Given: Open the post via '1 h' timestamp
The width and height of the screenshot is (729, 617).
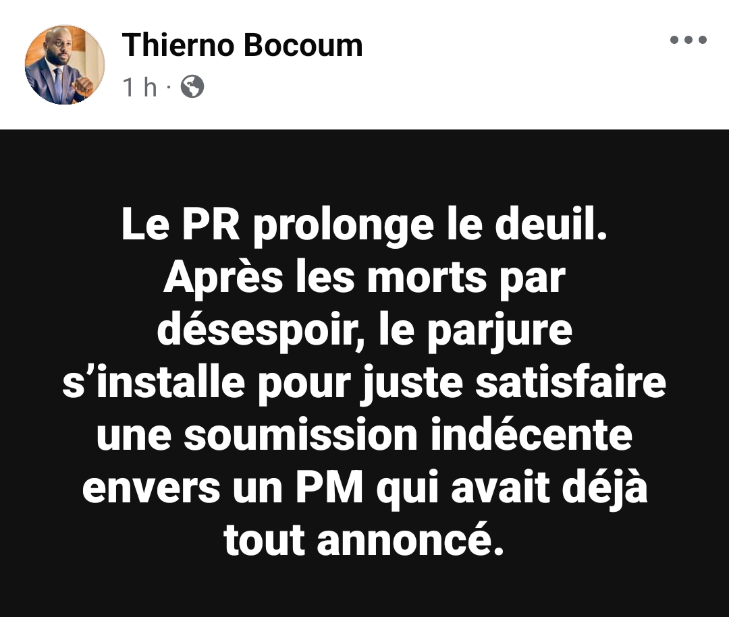Looking at the screenshot, I should coord(140,87).
